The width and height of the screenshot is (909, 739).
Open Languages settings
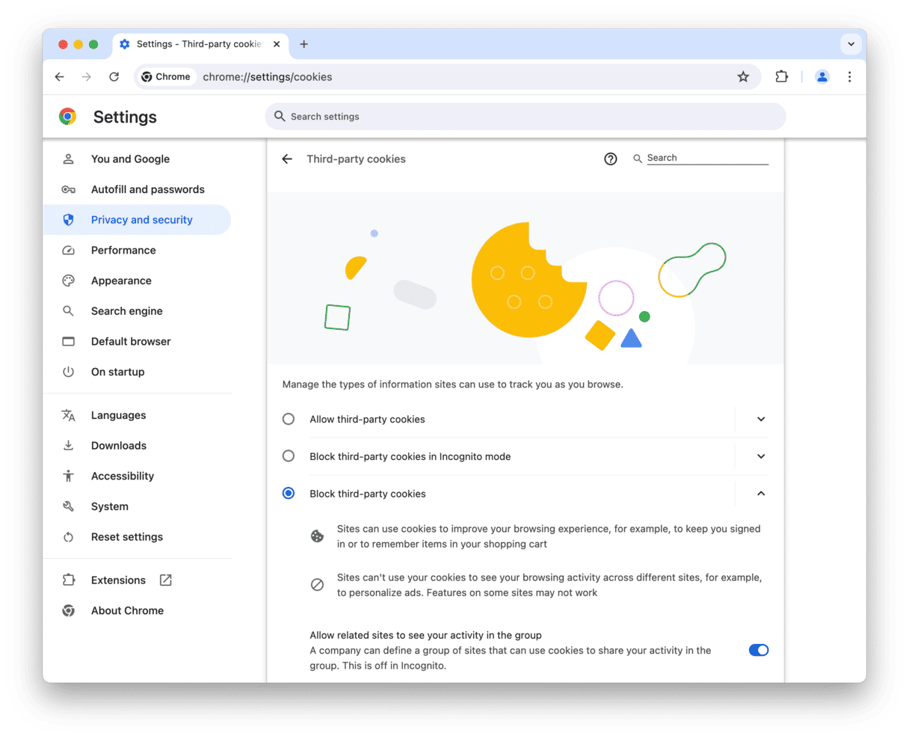137,415
